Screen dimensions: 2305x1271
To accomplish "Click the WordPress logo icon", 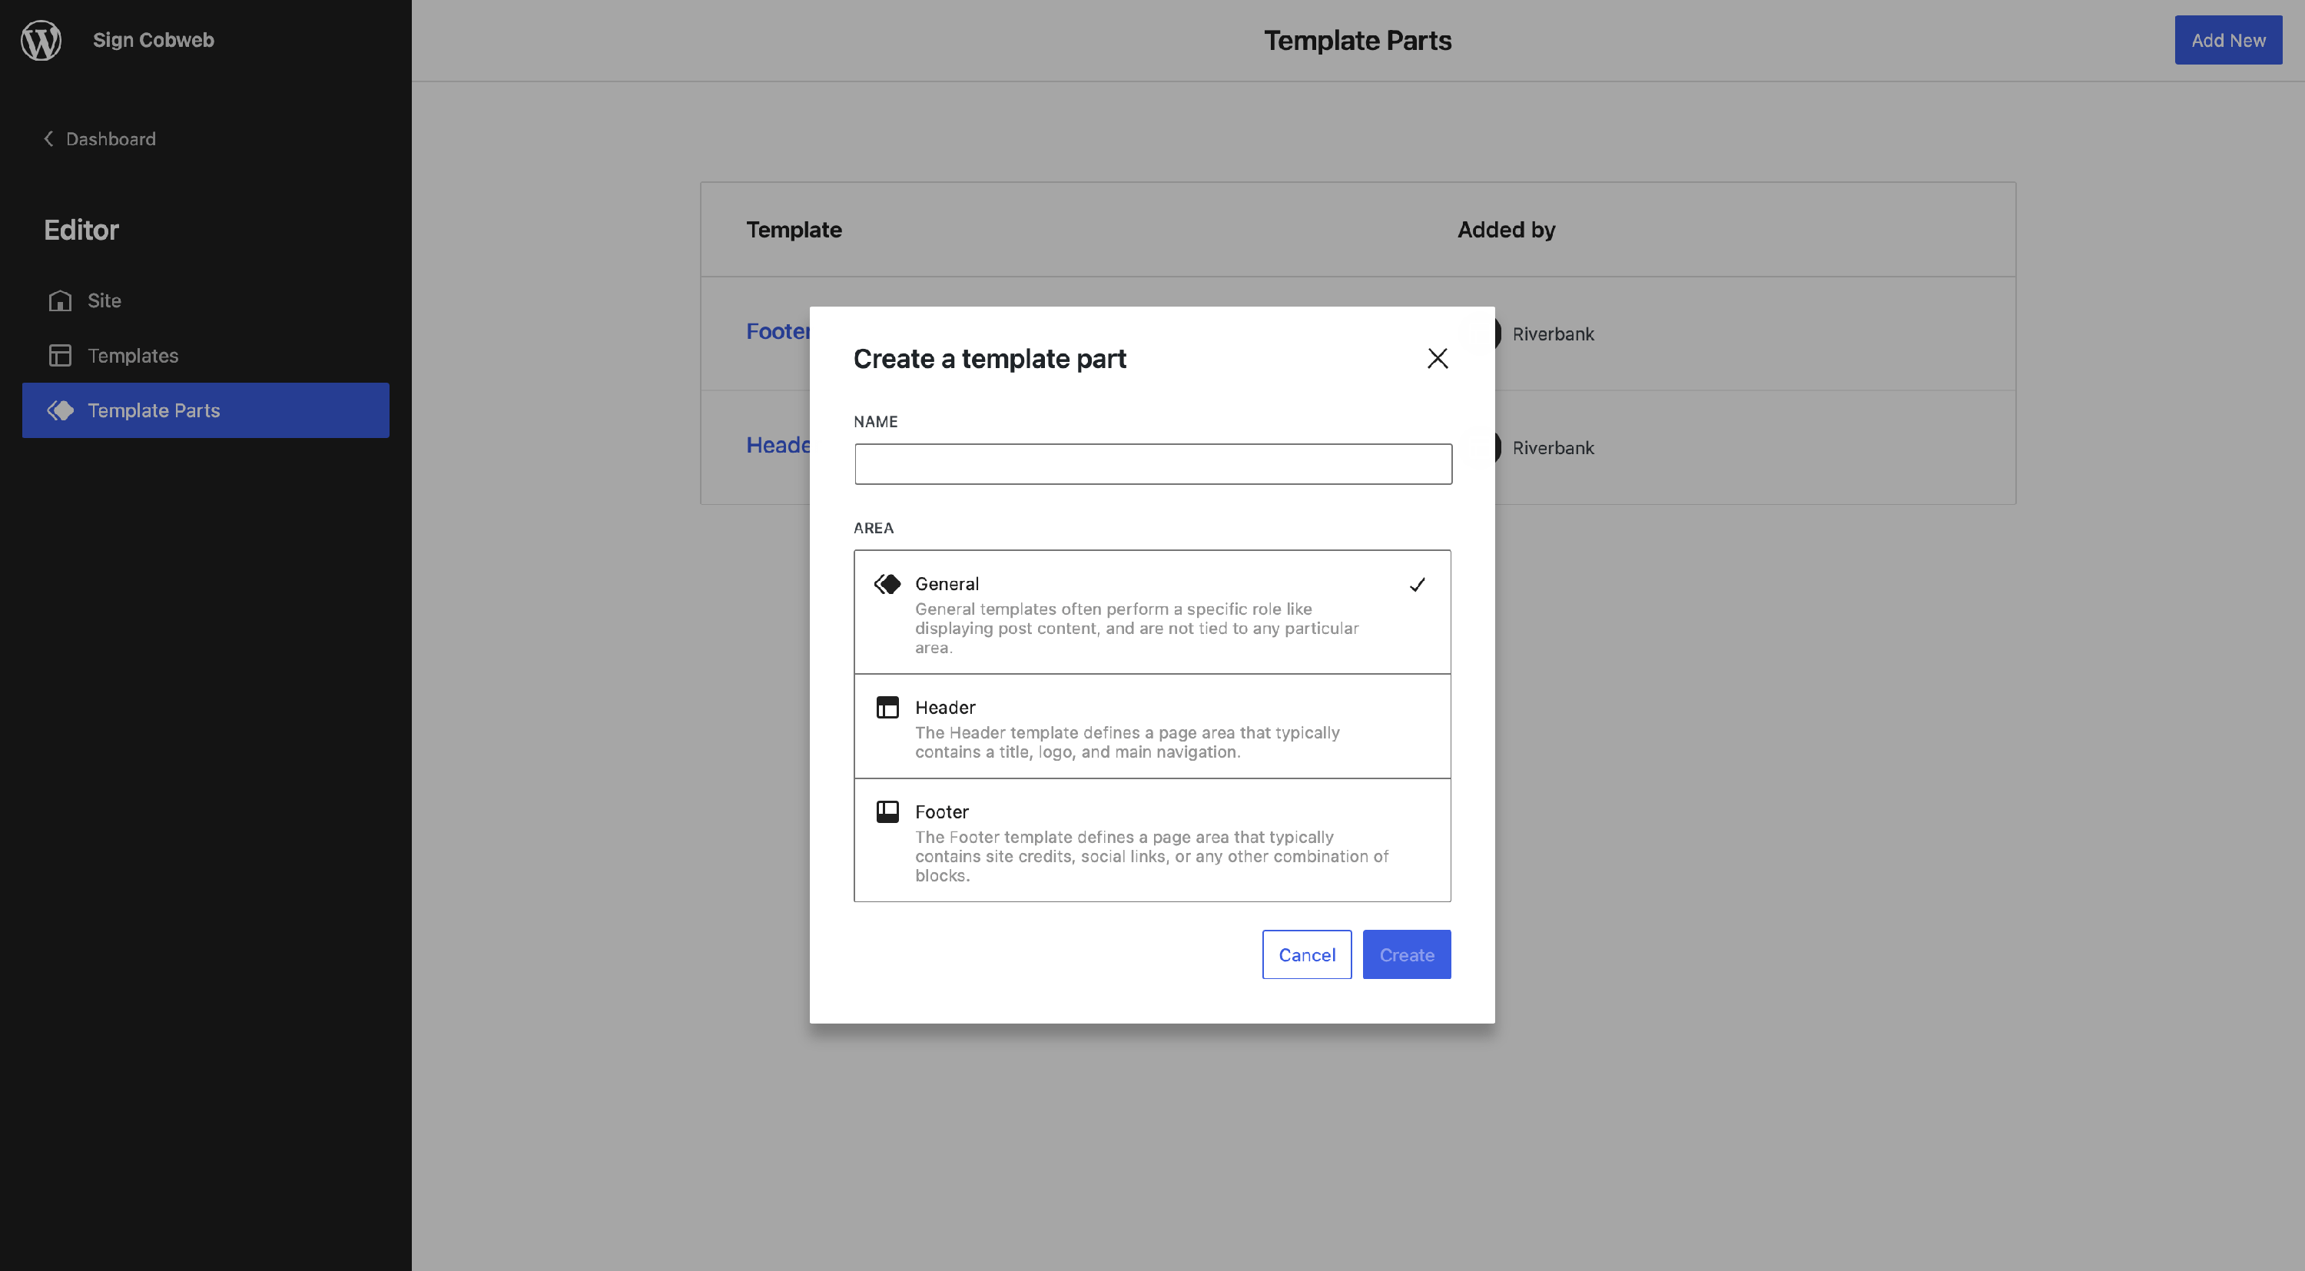I will [41, 40].
